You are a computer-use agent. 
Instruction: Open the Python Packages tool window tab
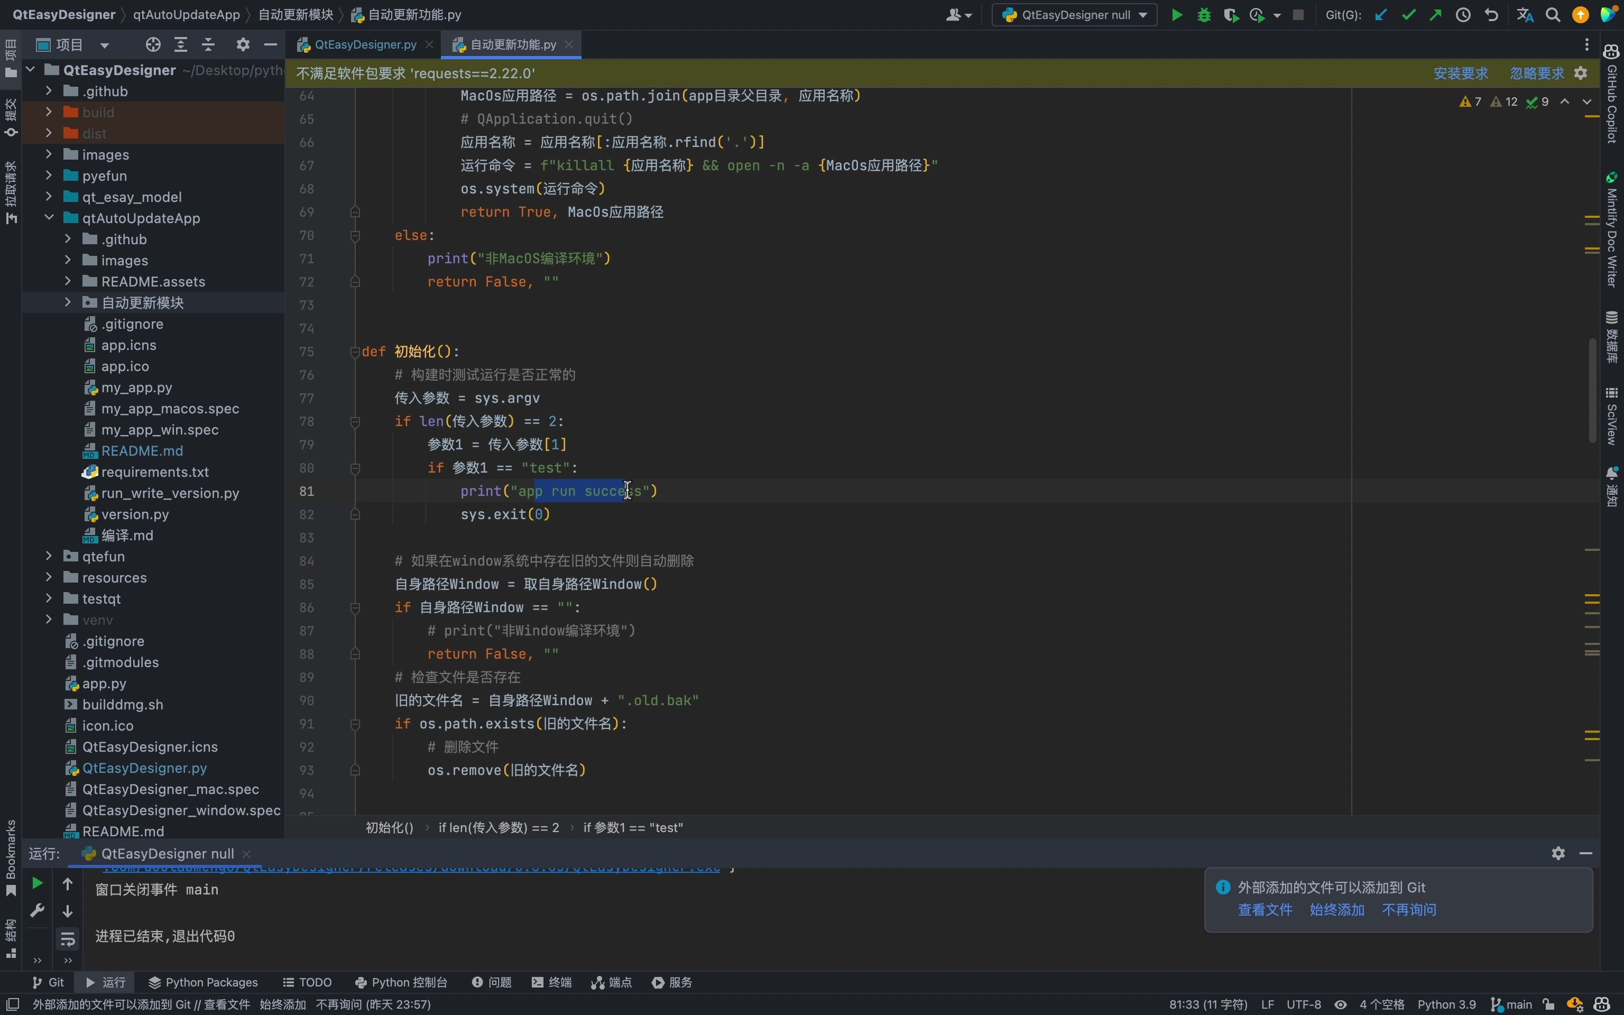(x=202, y=982)
